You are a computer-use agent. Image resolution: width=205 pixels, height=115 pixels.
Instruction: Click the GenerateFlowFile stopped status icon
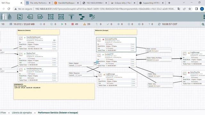click(103, 39)
